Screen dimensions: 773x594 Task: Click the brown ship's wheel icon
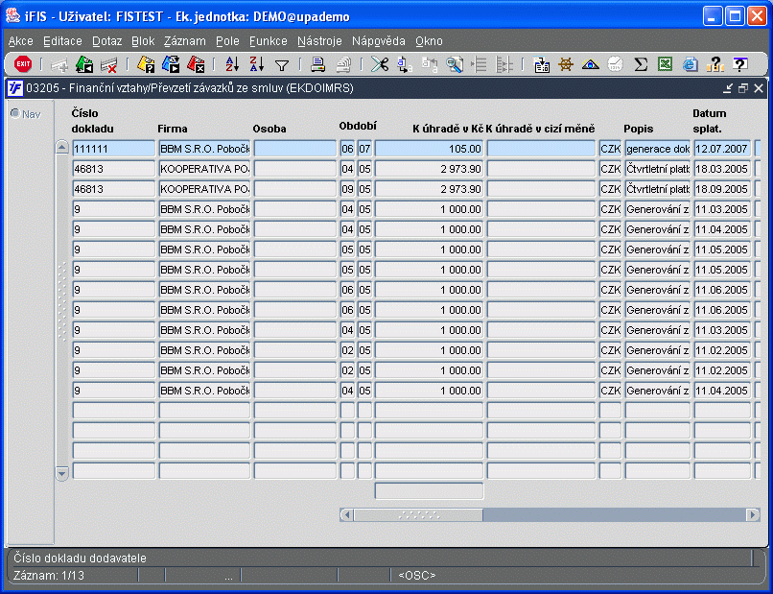coord(566,64)
